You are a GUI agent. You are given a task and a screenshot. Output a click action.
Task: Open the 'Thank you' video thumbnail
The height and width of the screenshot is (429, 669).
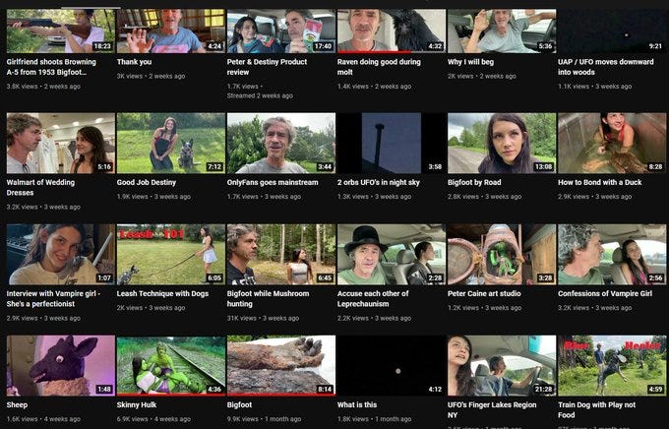(x=170, y=31)
